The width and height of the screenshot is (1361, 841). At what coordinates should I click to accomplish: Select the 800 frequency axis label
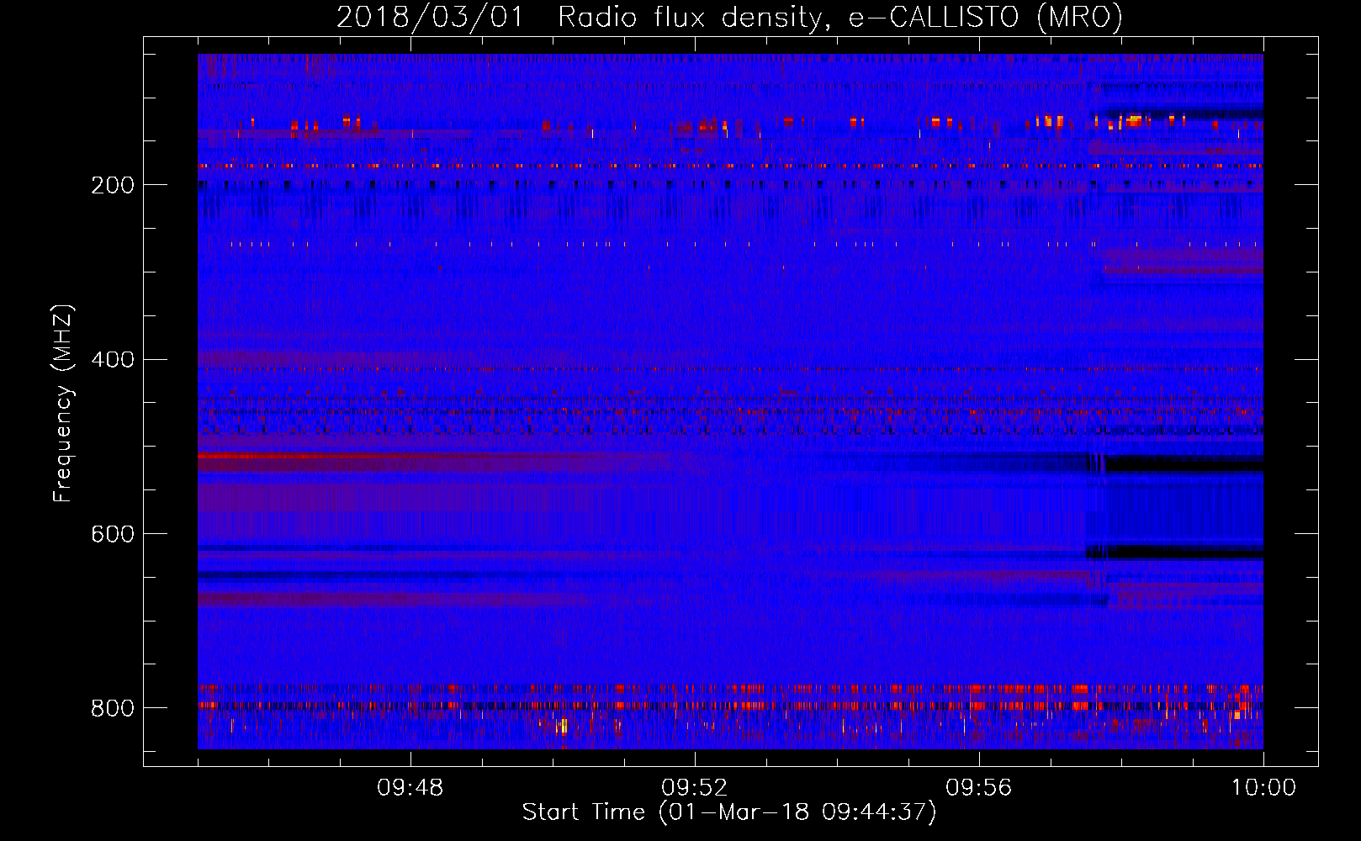pyautogui.click(x=112, y=708)
